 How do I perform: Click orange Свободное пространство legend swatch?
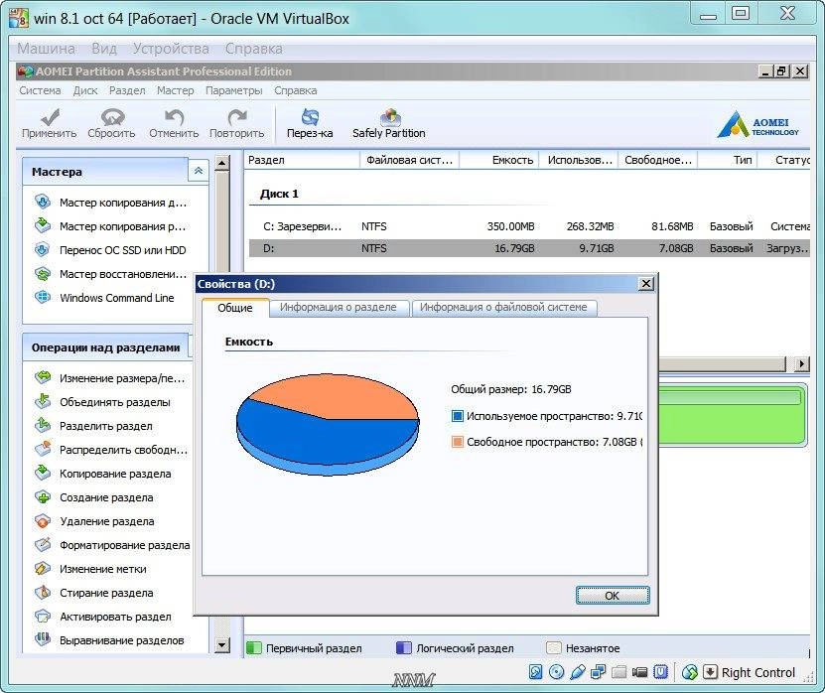tap(458, 442)
